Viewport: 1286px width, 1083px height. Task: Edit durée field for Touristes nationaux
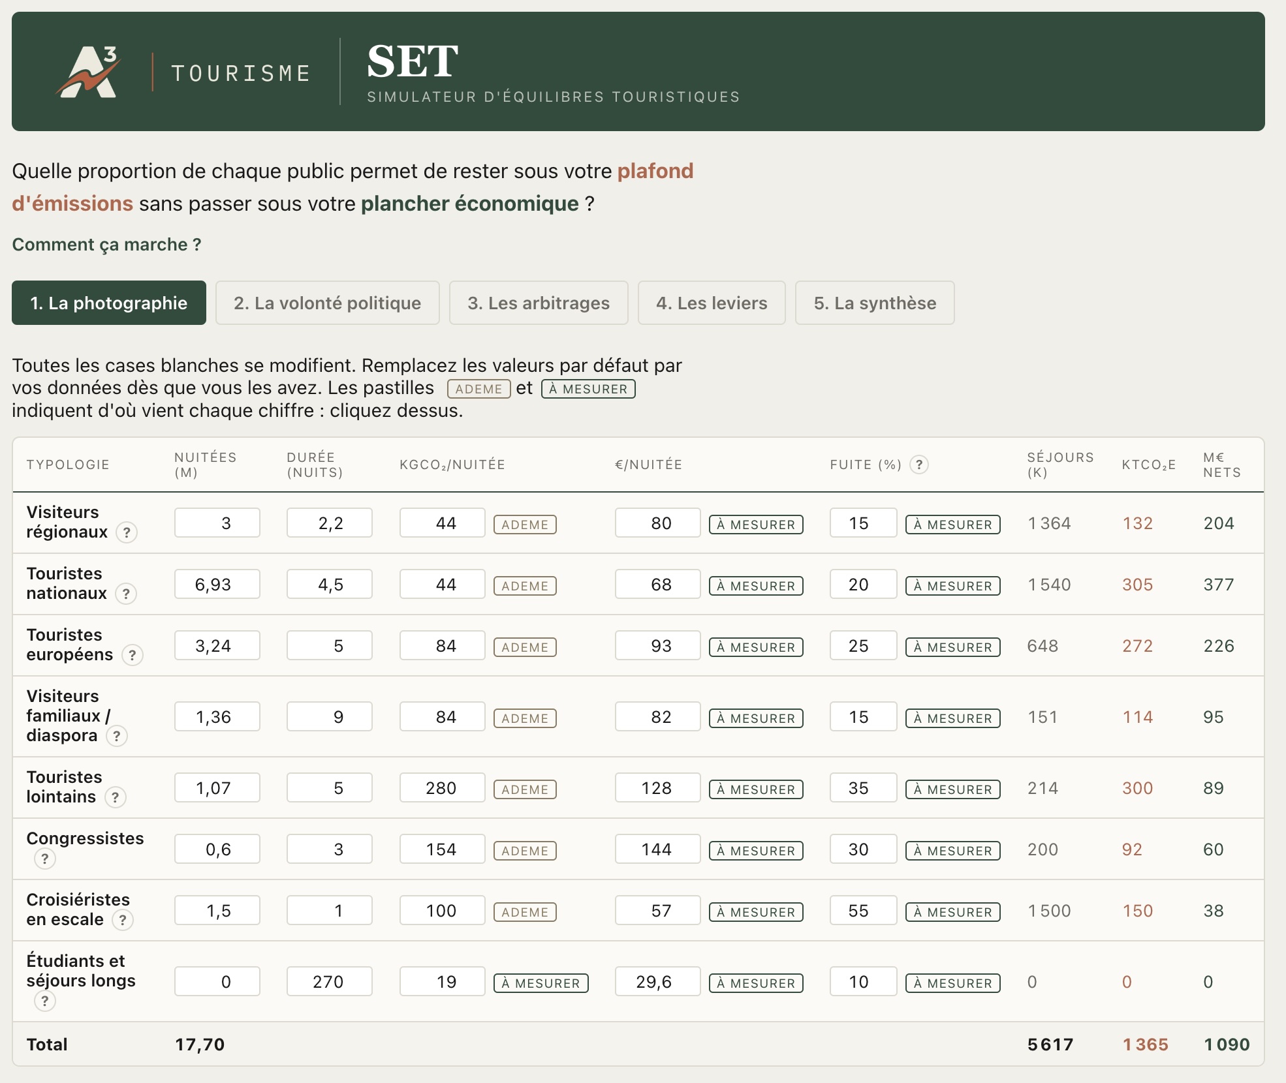(330, 585)
